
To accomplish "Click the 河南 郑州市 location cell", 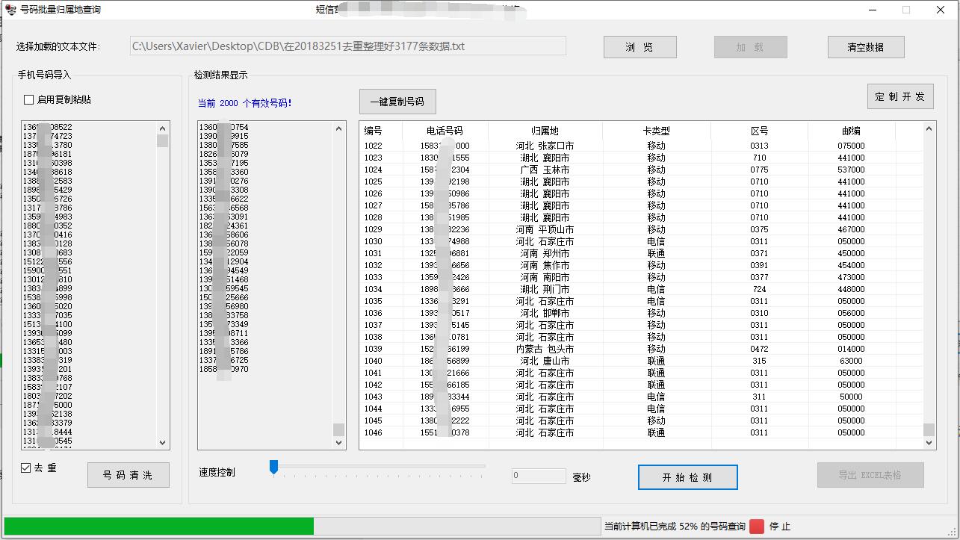I will (x=545, y=253).
